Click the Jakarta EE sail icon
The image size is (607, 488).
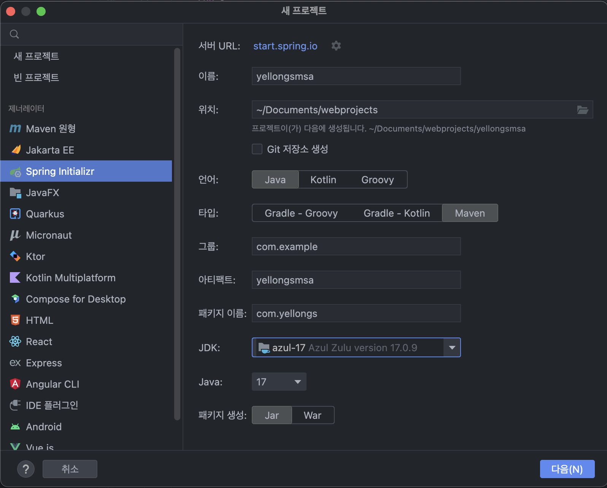click(x=16, y=150)
